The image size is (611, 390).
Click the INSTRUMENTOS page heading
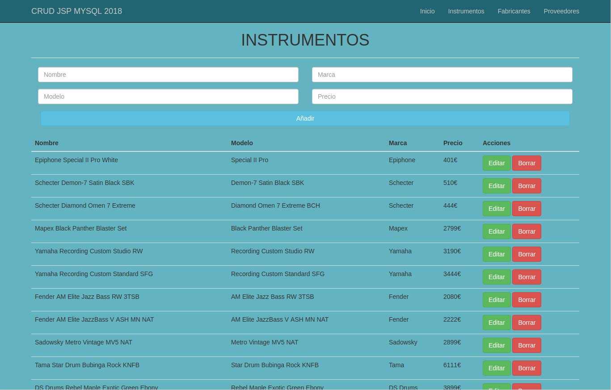[x=305, y=40]
